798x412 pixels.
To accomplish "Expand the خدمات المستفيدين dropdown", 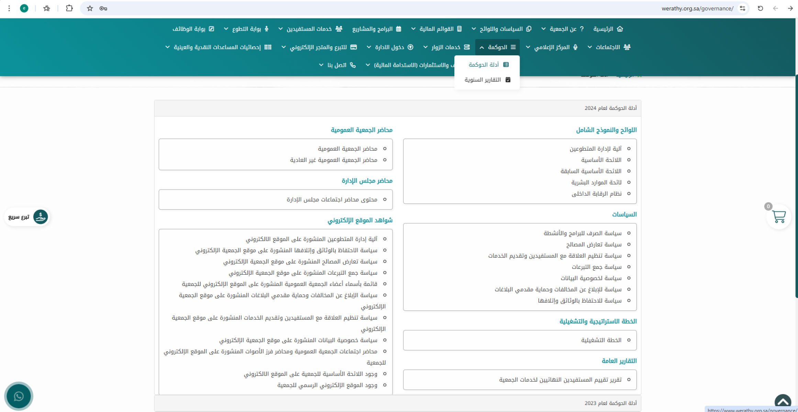I will (280, 29).
